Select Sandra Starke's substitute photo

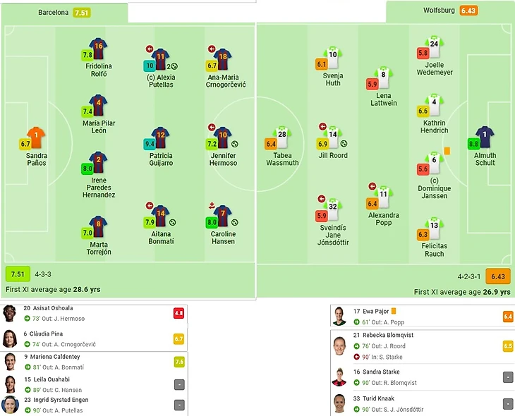340,377
